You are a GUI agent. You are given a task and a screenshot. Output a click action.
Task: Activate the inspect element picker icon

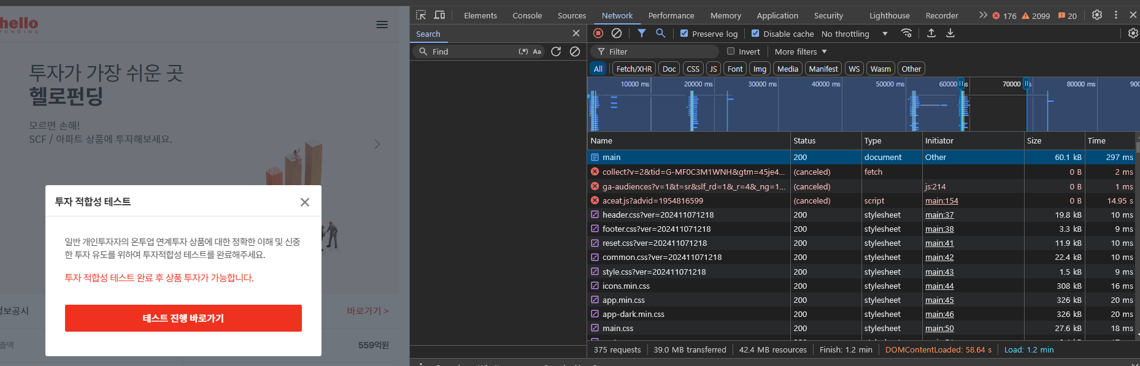coord(421,15)
